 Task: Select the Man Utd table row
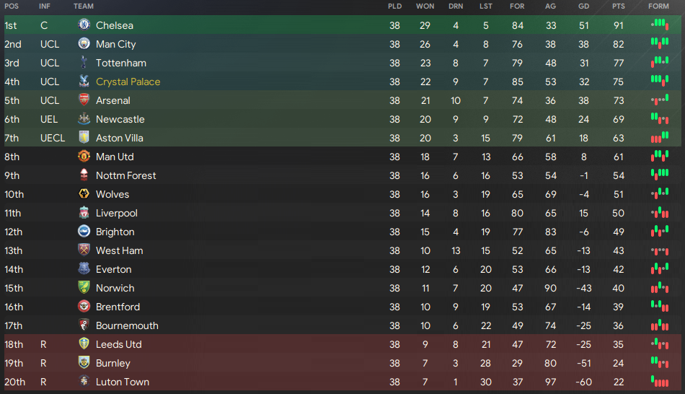coord(342,157)
